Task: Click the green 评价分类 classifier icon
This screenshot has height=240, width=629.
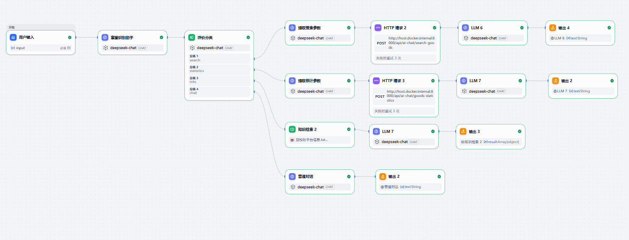Action: (192, 37)
